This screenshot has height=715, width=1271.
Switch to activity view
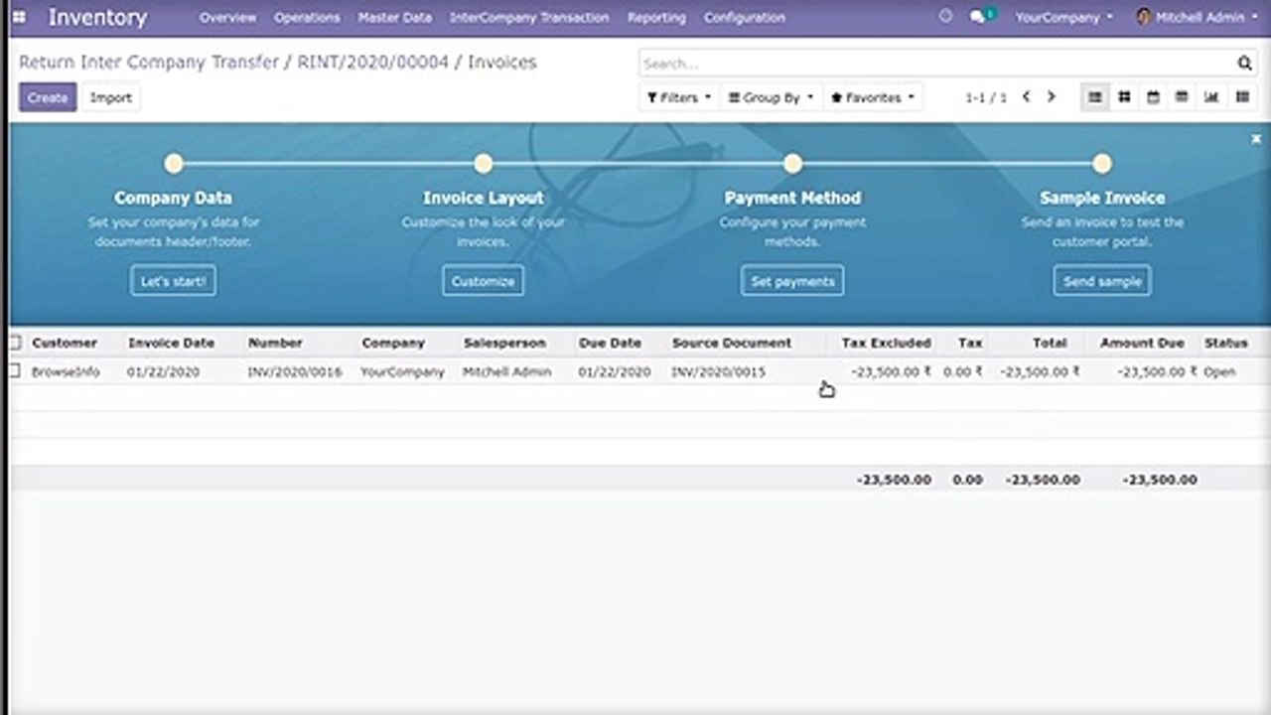coord(1242,97)
